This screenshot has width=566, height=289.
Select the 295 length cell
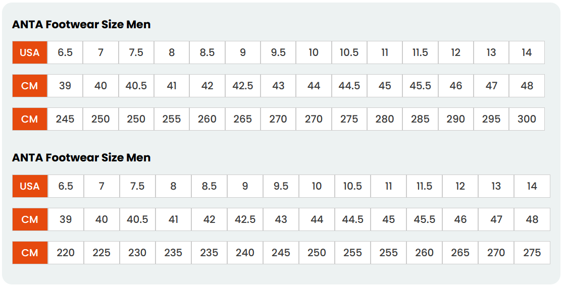click(x=491, y=119)
